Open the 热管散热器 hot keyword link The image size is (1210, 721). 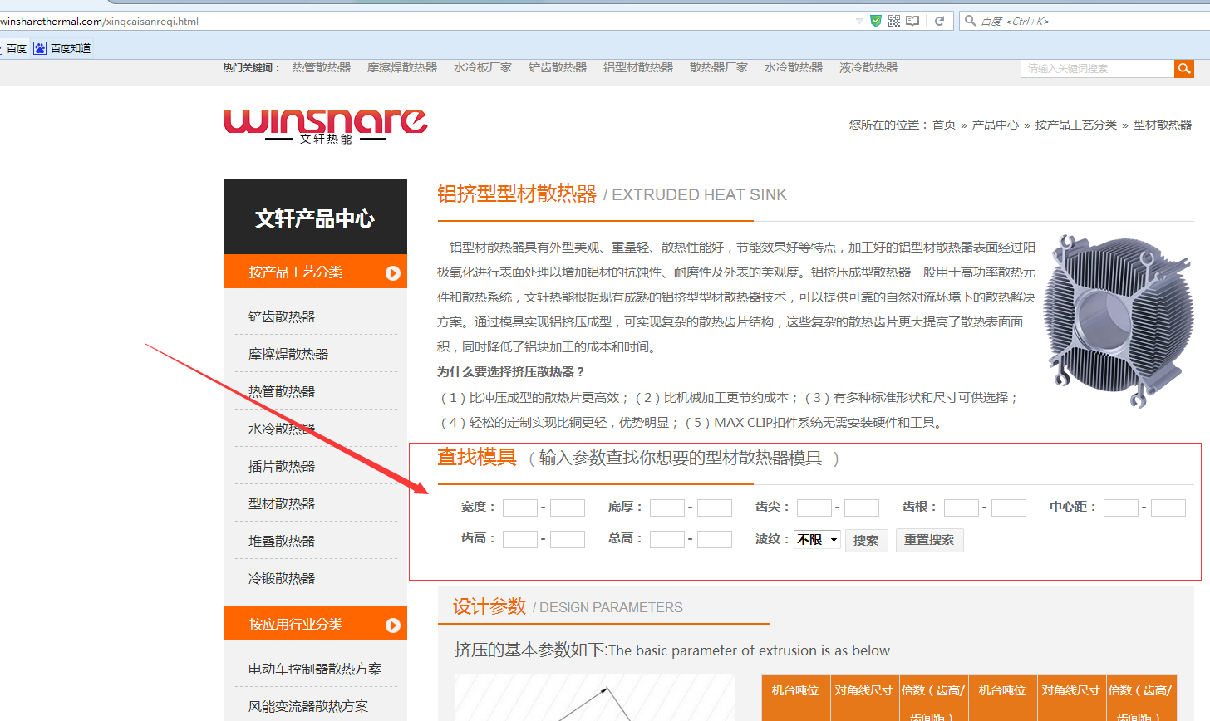[x=321, y=67]
